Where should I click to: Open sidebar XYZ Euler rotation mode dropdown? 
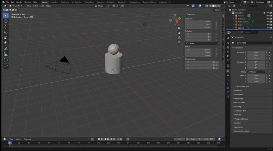(202, 43)
